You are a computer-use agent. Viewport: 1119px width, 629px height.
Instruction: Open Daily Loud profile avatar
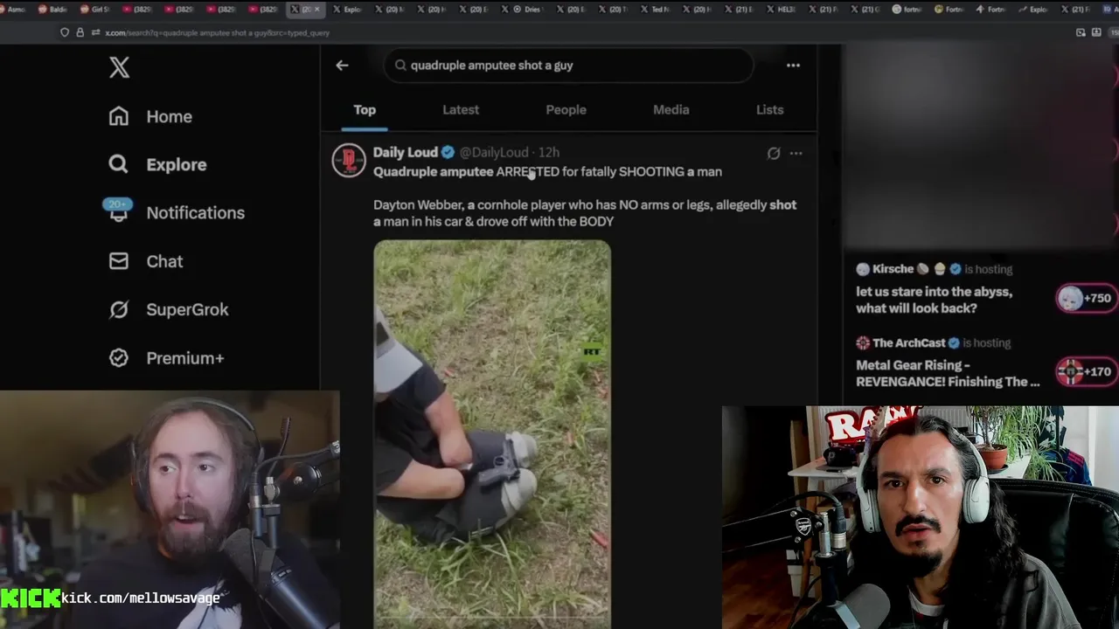(x=349, y=161)
